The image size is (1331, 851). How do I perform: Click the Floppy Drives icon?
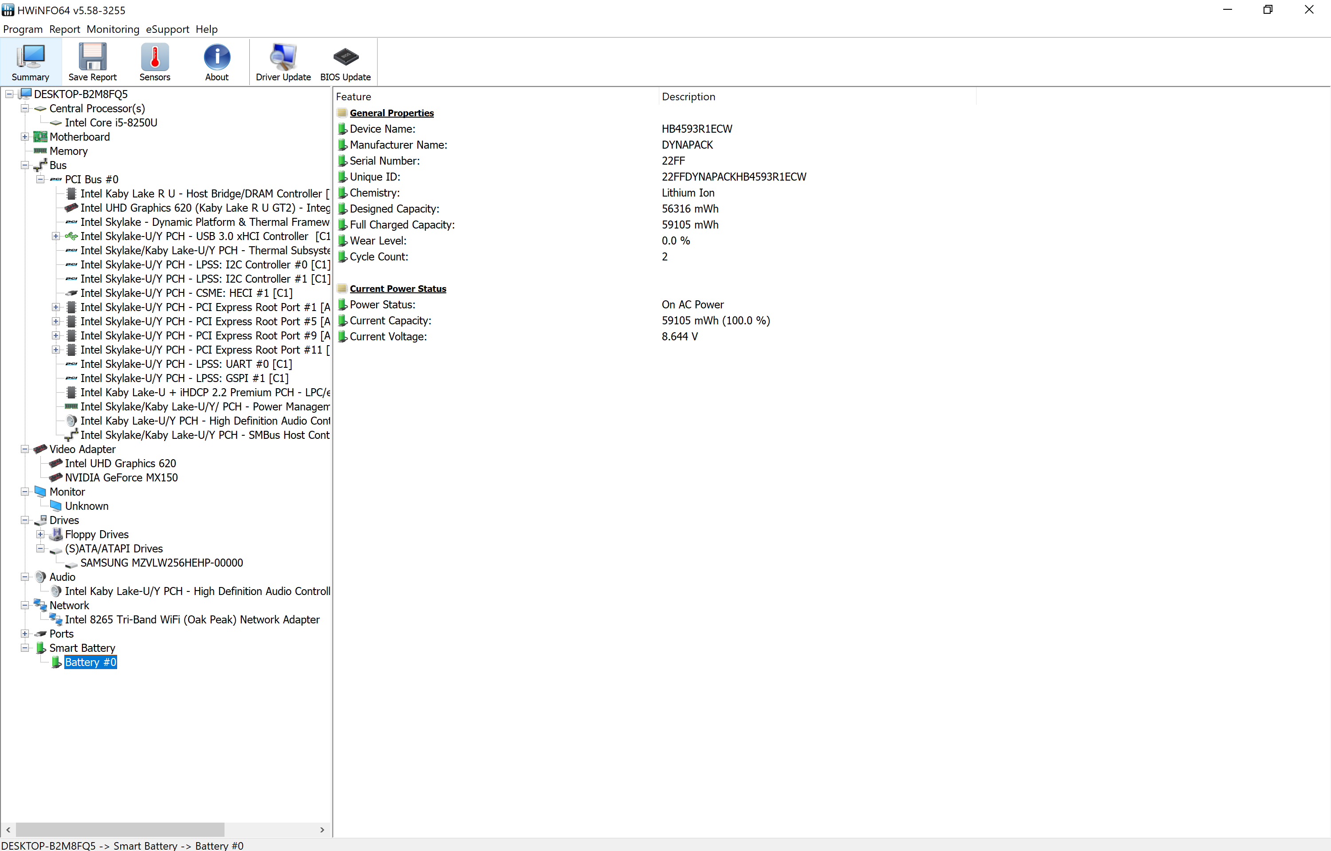[56, 534]
